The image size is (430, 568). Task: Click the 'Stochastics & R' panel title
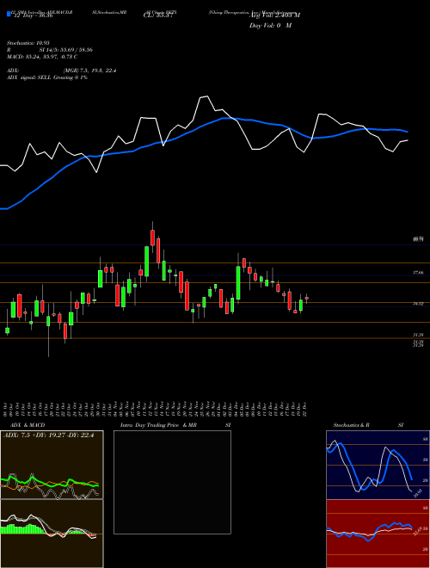pos(352,425)
